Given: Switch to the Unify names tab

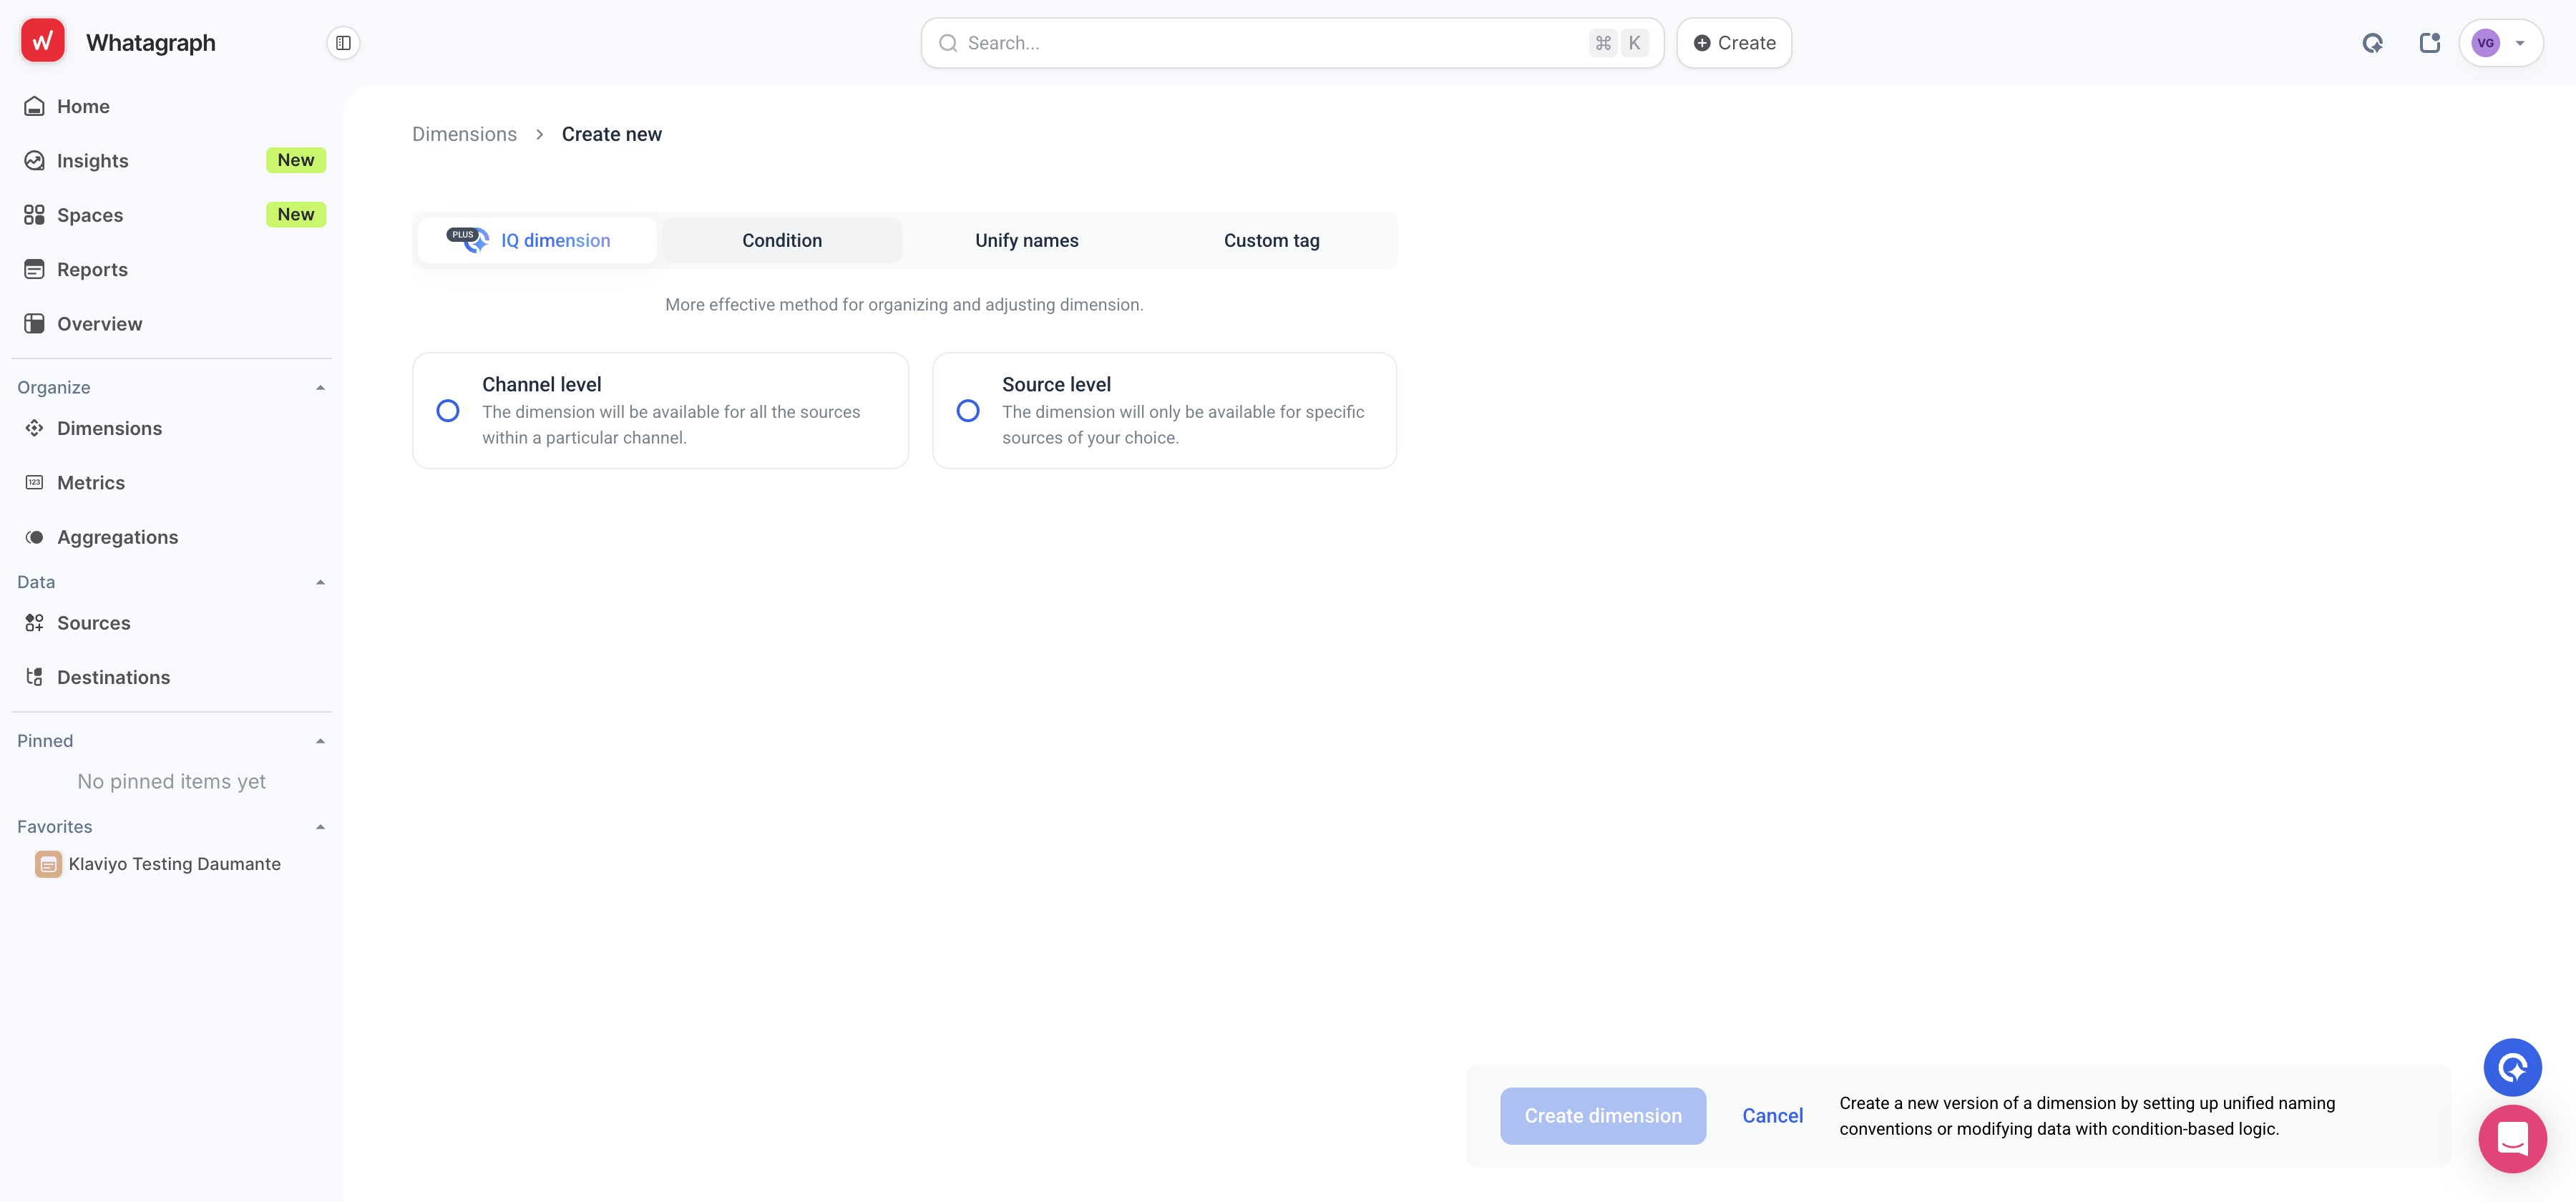Looking at the screenshot, I should pos(1027,240).
